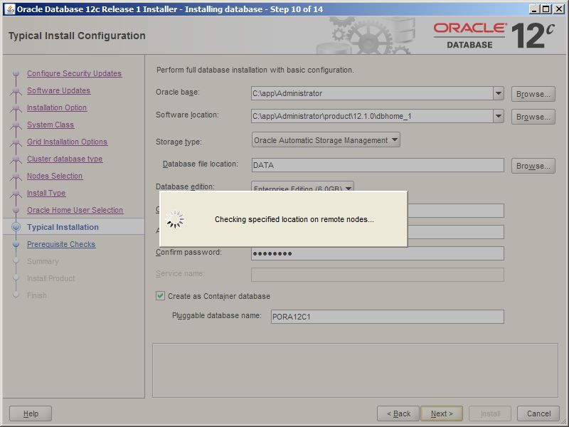The height and width of the screenshot is (427, 569).
Task: Open the Installation Option step
Action: (57, 107)
